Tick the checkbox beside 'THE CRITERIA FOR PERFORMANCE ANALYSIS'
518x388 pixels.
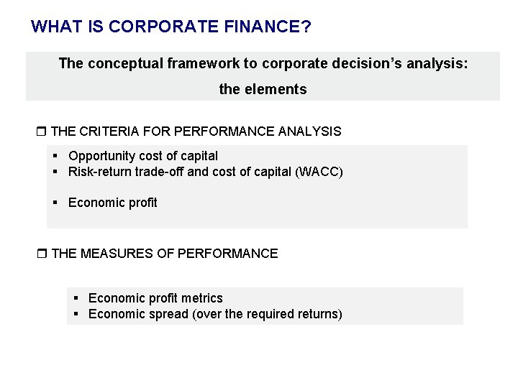coord(41,131)
